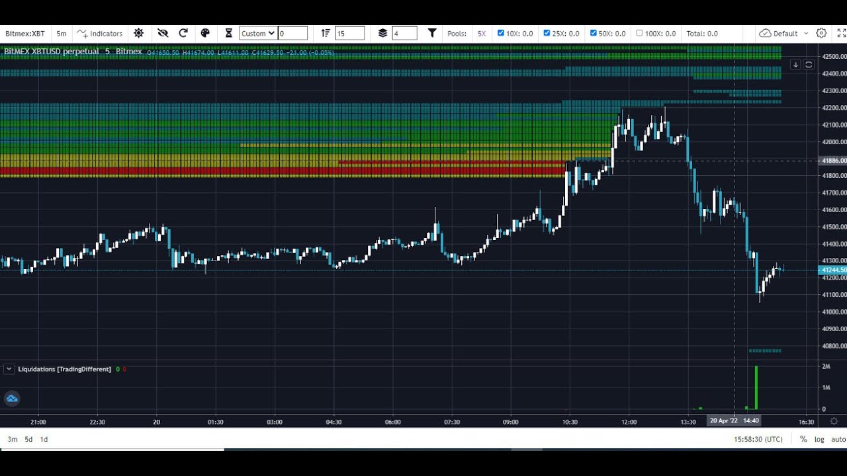Screen dimensions: 847x476
Task: Open the Bitmex:XBT symbol selector
Action: tap(25, 33)
